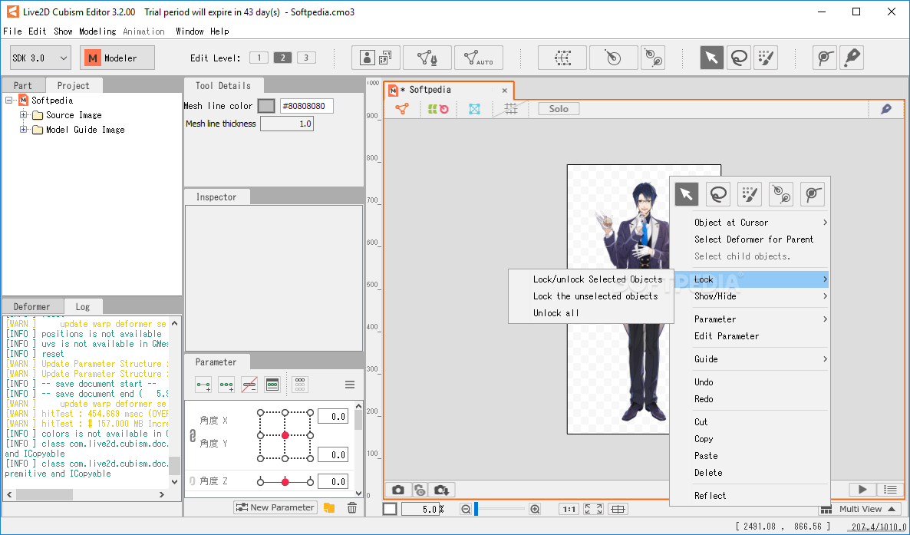Zoom out with the minus magnifier icon
Viewport: 910px width, 535px height.
tap(466, 509)
